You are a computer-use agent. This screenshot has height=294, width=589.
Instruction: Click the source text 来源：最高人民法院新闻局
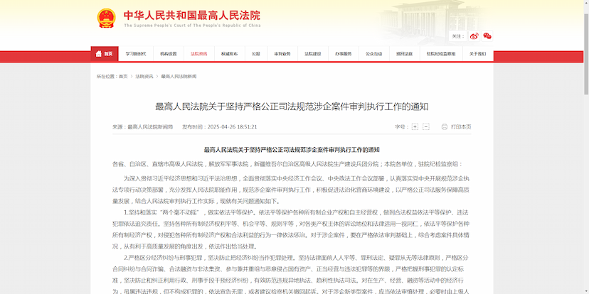(x=143, y=126)
